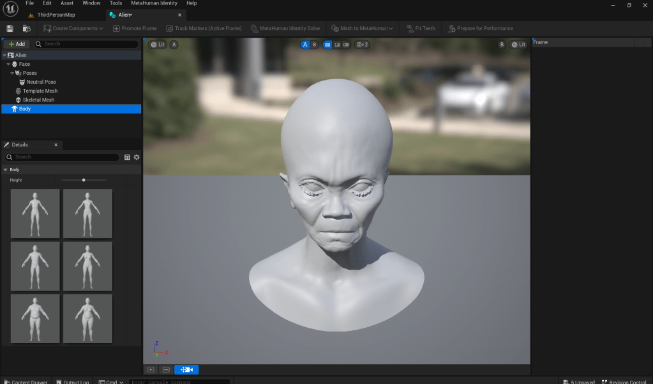Switch to the ThirdPersonMap tab
Image resolution: width=653 pixels, height=384 pixels.
[x=56, y=15]
